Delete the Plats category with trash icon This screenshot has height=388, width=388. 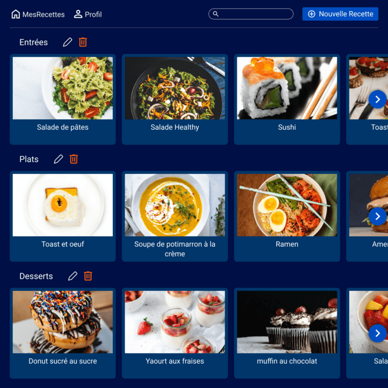point(74,159)
